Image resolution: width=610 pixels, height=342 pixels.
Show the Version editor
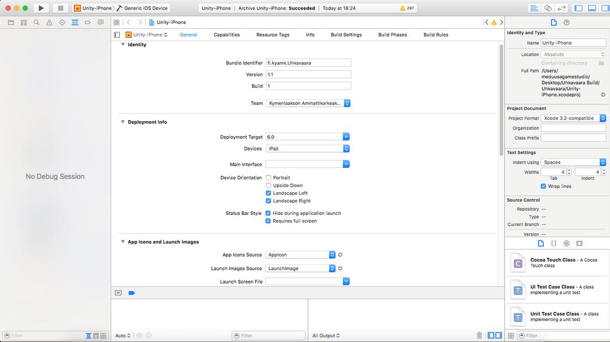coord(561,8)
